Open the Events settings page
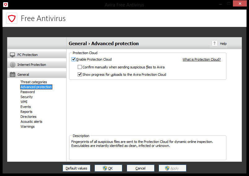The height and width of the screenshot is (176, 249). point(26,107)
